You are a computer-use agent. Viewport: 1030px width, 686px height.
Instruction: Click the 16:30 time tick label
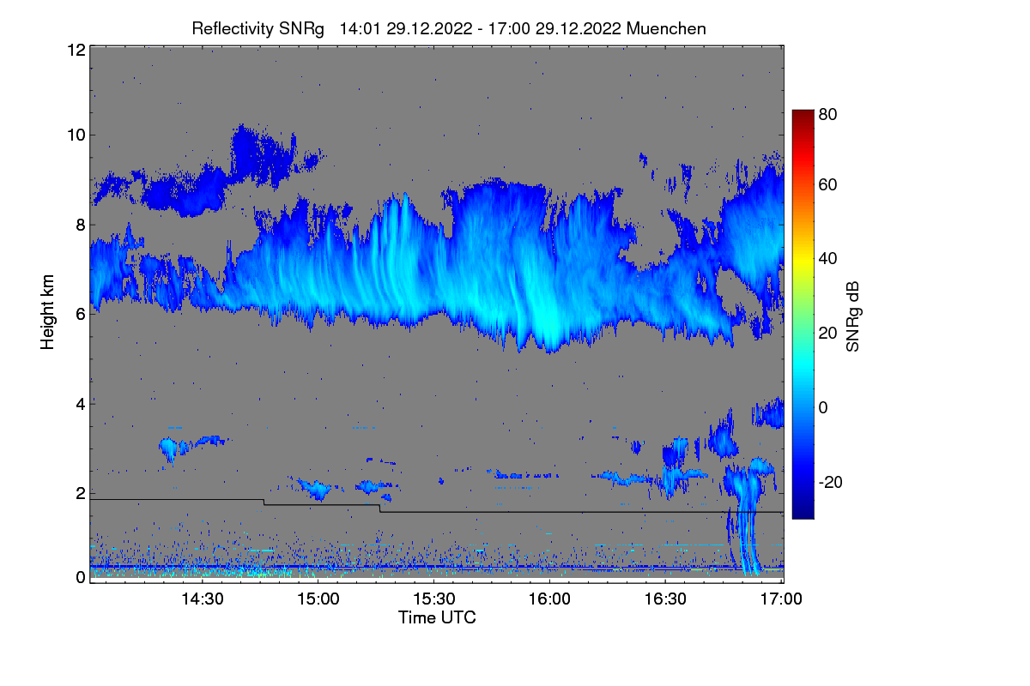[666, 599]
